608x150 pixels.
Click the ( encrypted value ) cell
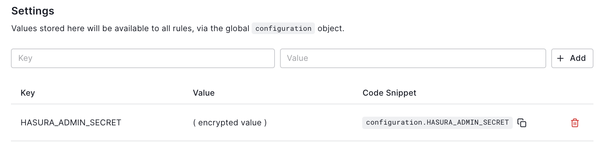click(x=230, y=123)
